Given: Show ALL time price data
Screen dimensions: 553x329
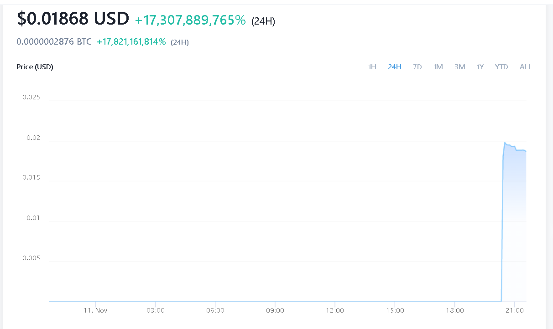Looking at the screenshot, I should point(526,67).
